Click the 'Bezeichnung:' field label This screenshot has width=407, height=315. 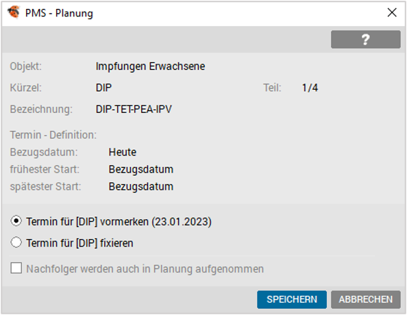41,110
